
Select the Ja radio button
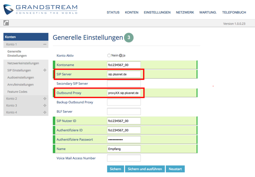121,56
